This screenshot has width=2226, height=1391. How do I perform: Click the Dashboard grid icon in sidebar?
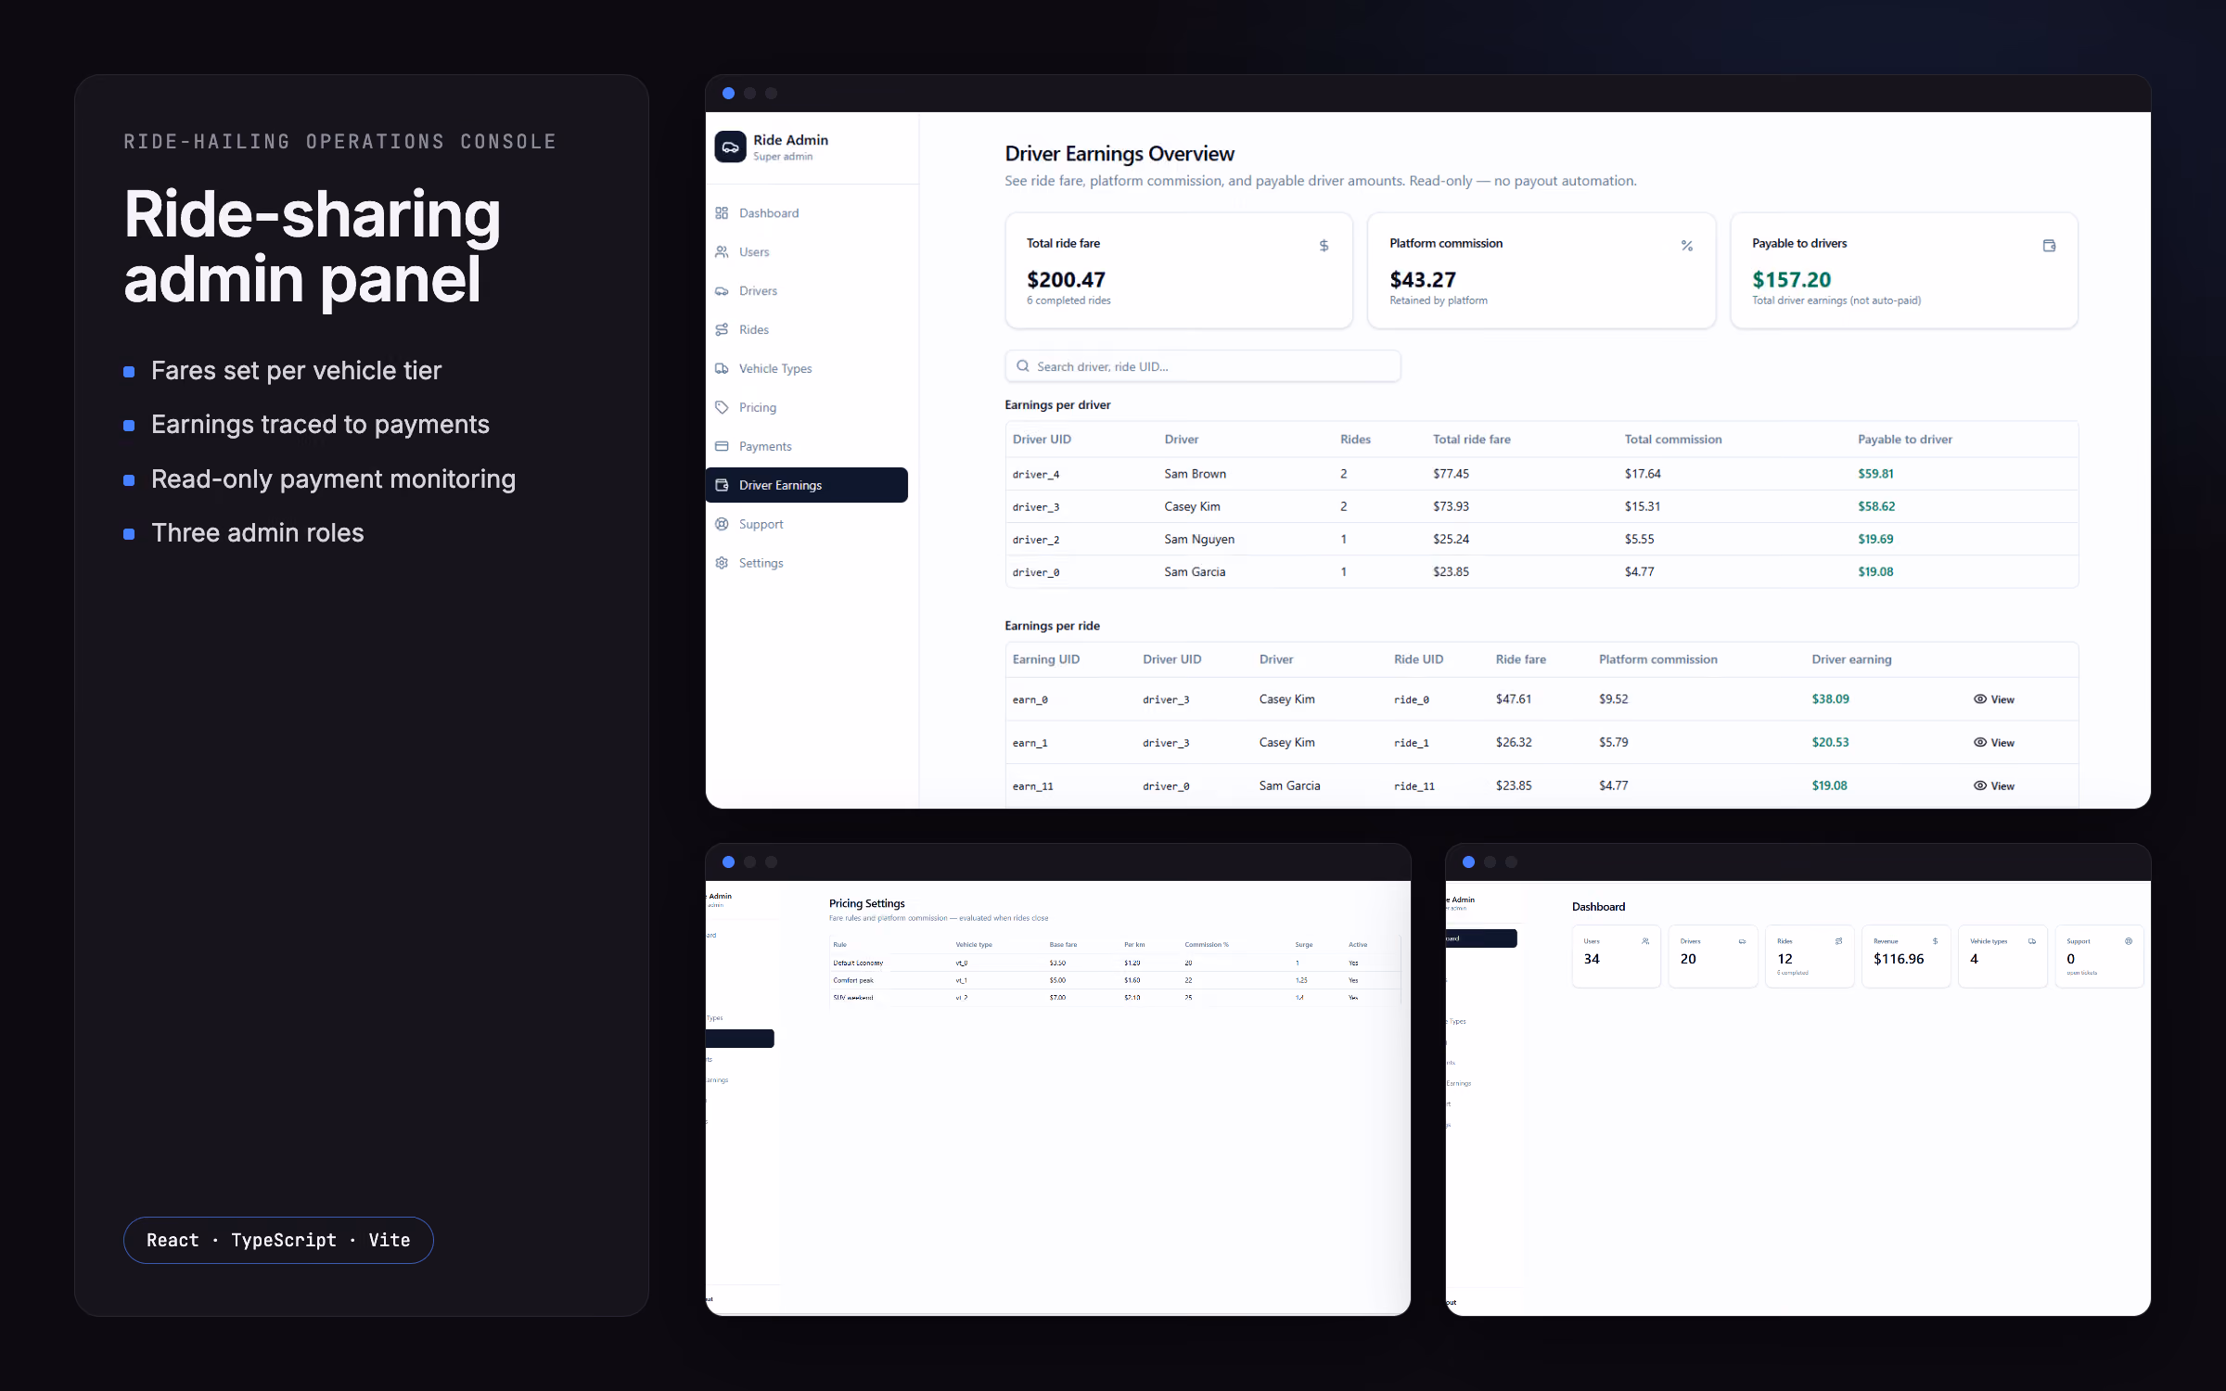coord(722,213)
